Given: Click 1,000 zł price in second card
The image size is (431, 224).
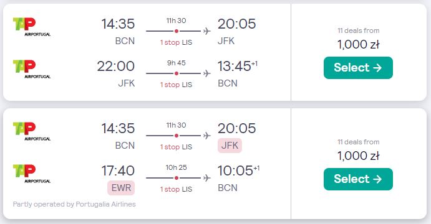Looking at the screenshot, I should click(359, 156).
